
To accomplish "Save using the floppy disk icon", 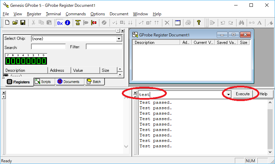I will click(x=23, y=23).
